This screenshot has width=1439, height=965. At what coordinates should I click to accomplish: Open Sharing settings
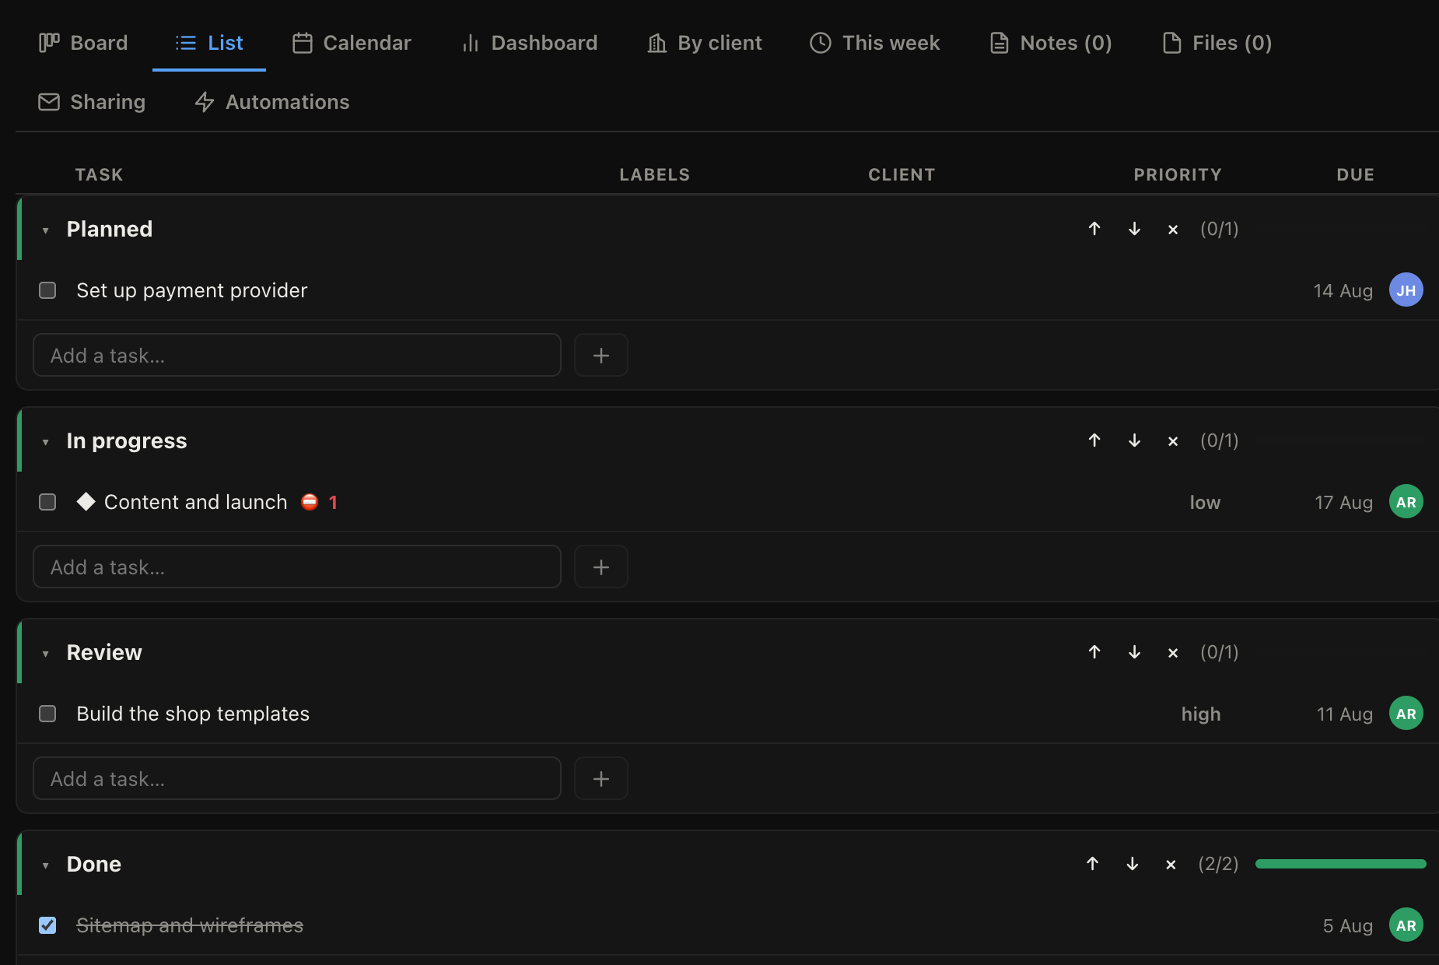(92, 102)
